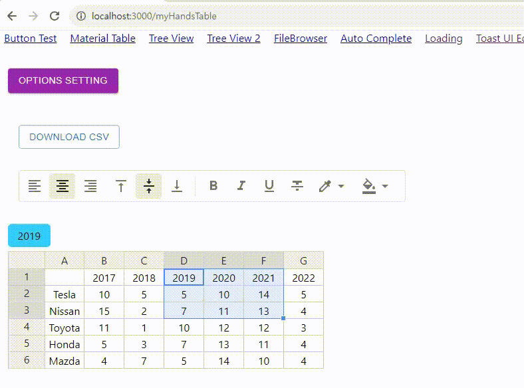This screenshot has height=388, width=524.
Task: Toggle center horizontal alignment
Action: 62,186
